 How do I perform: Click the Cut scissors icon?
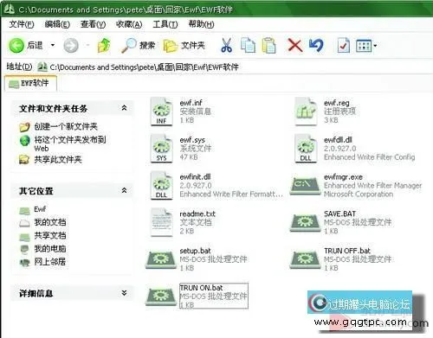coord(226,45)
